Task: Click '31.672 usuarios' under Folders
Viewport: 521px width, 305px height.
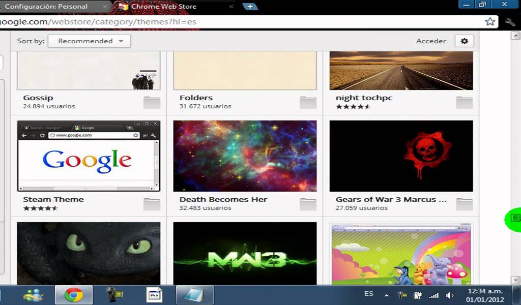Action: coord(205,107)
